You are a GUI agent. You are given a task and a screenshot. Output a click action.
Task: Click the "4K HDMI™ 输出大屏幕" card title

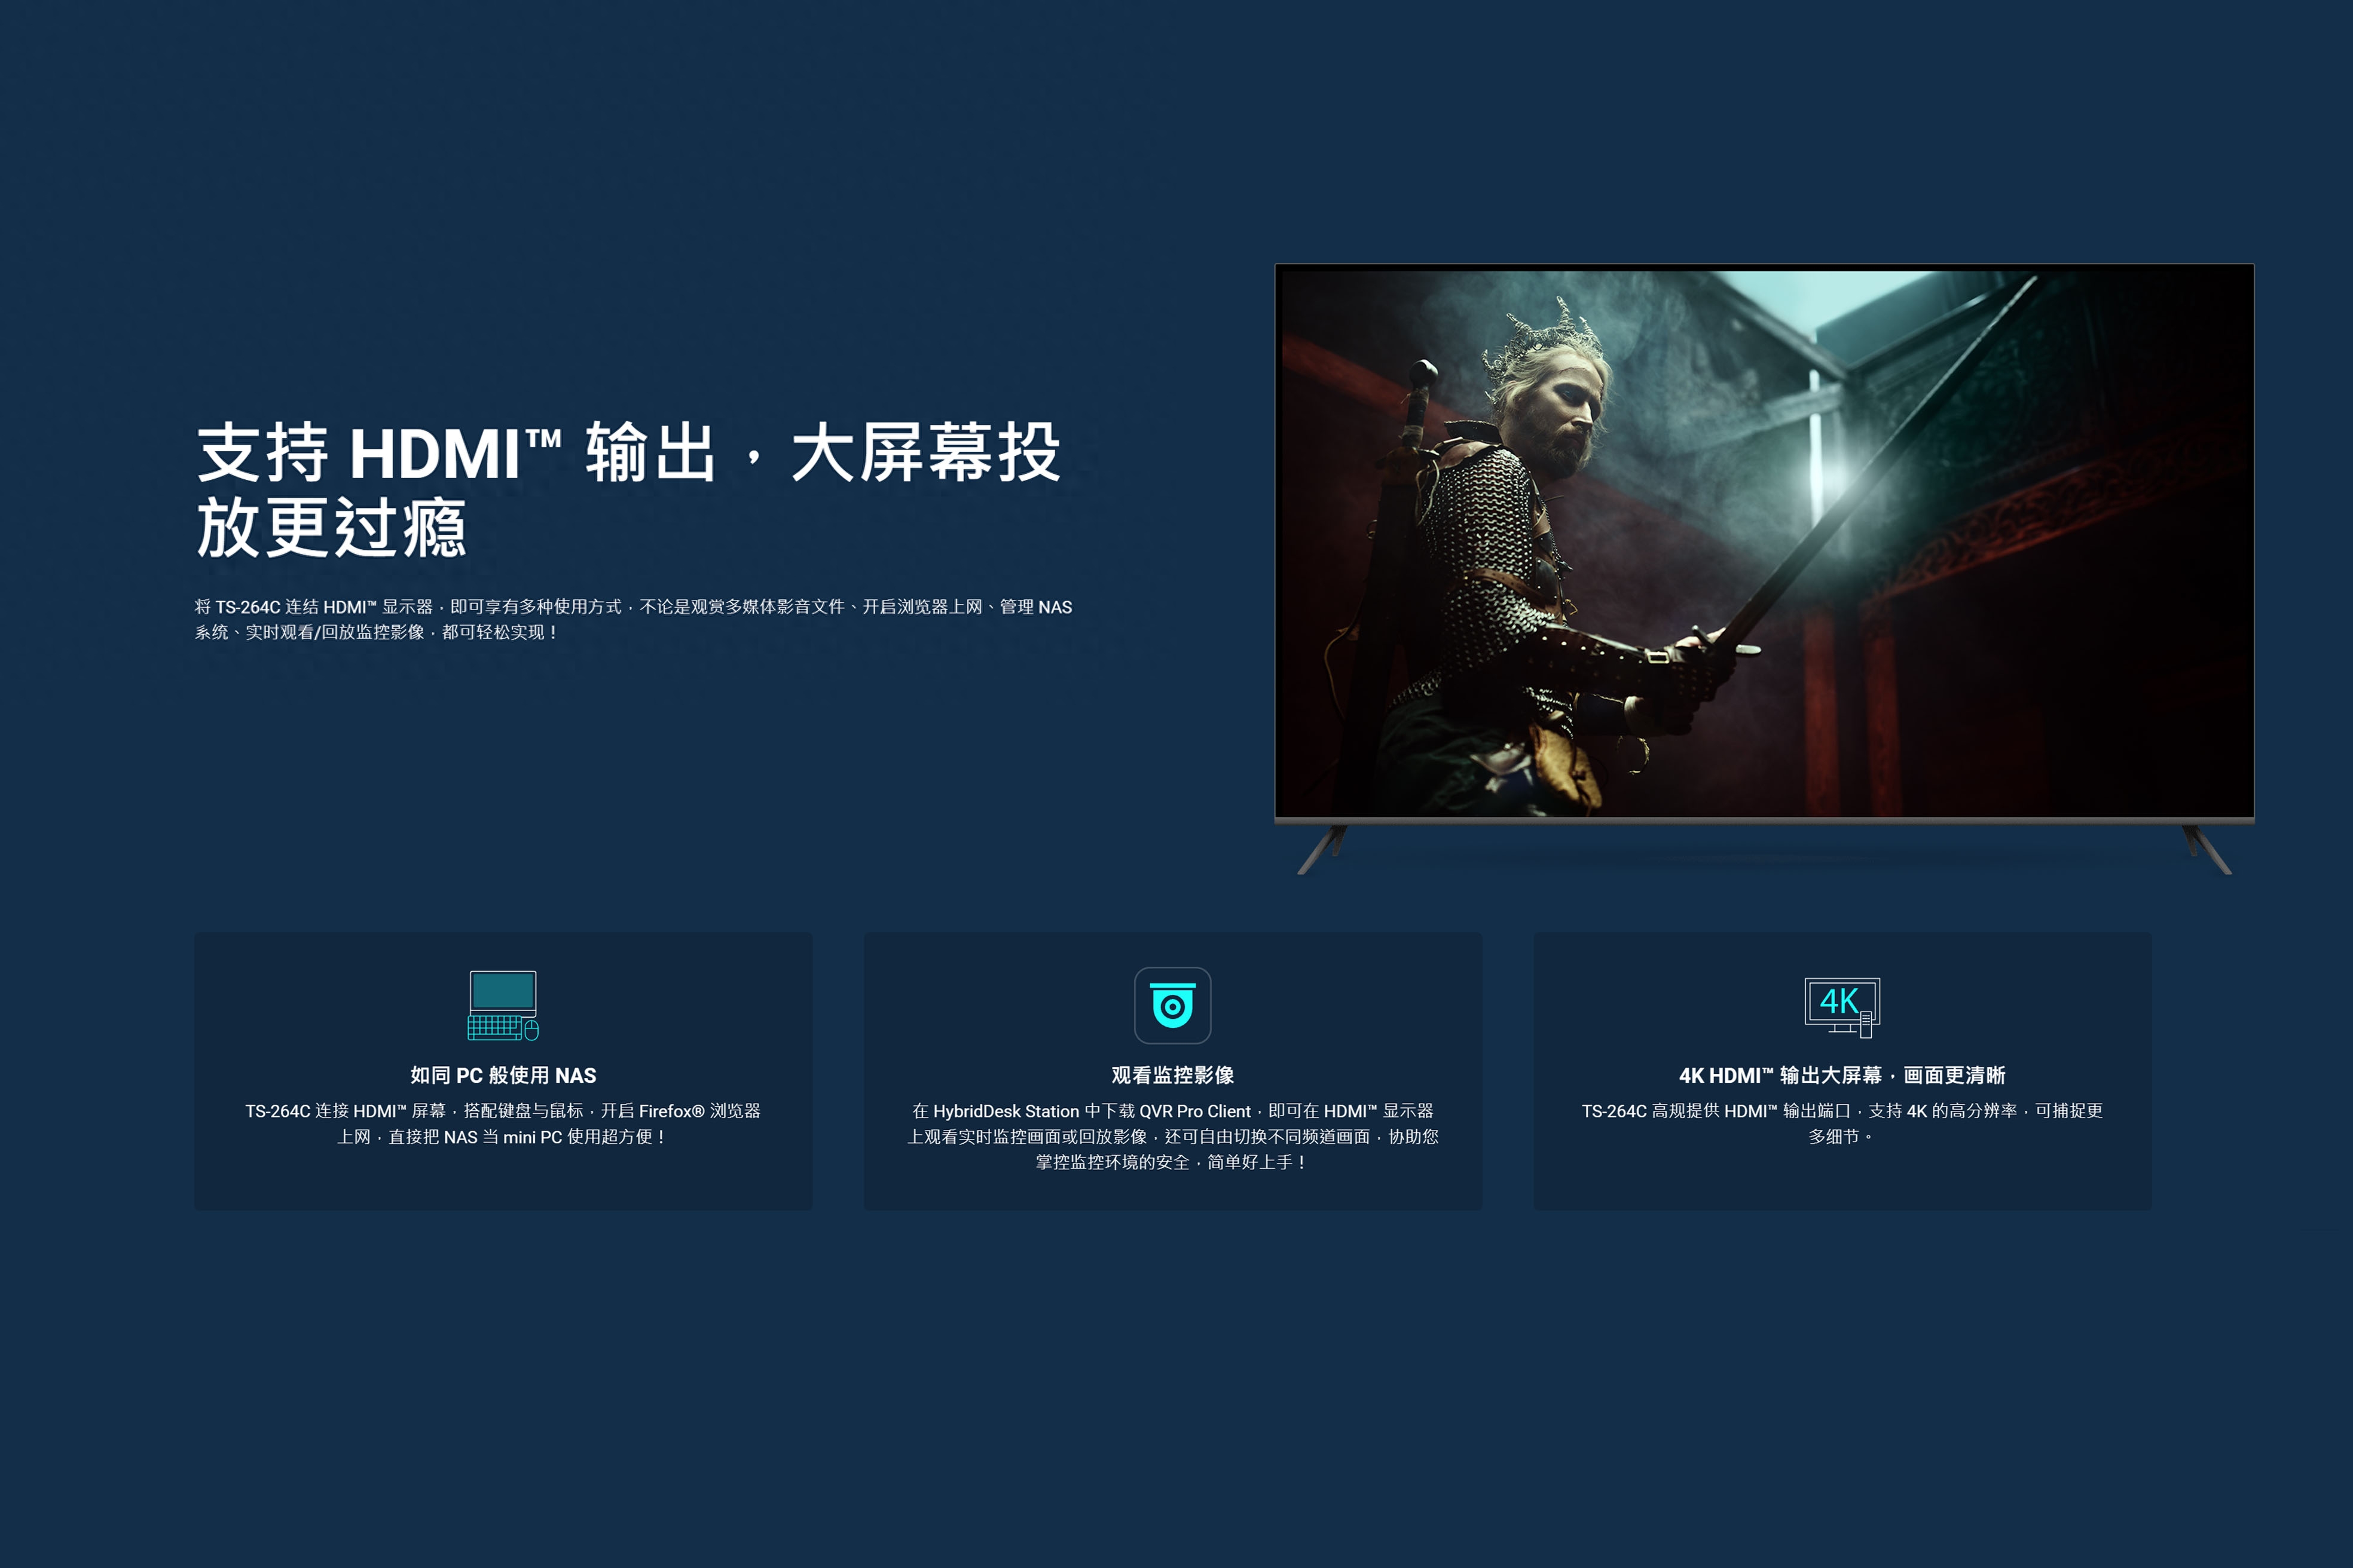click(1842, 1075)
